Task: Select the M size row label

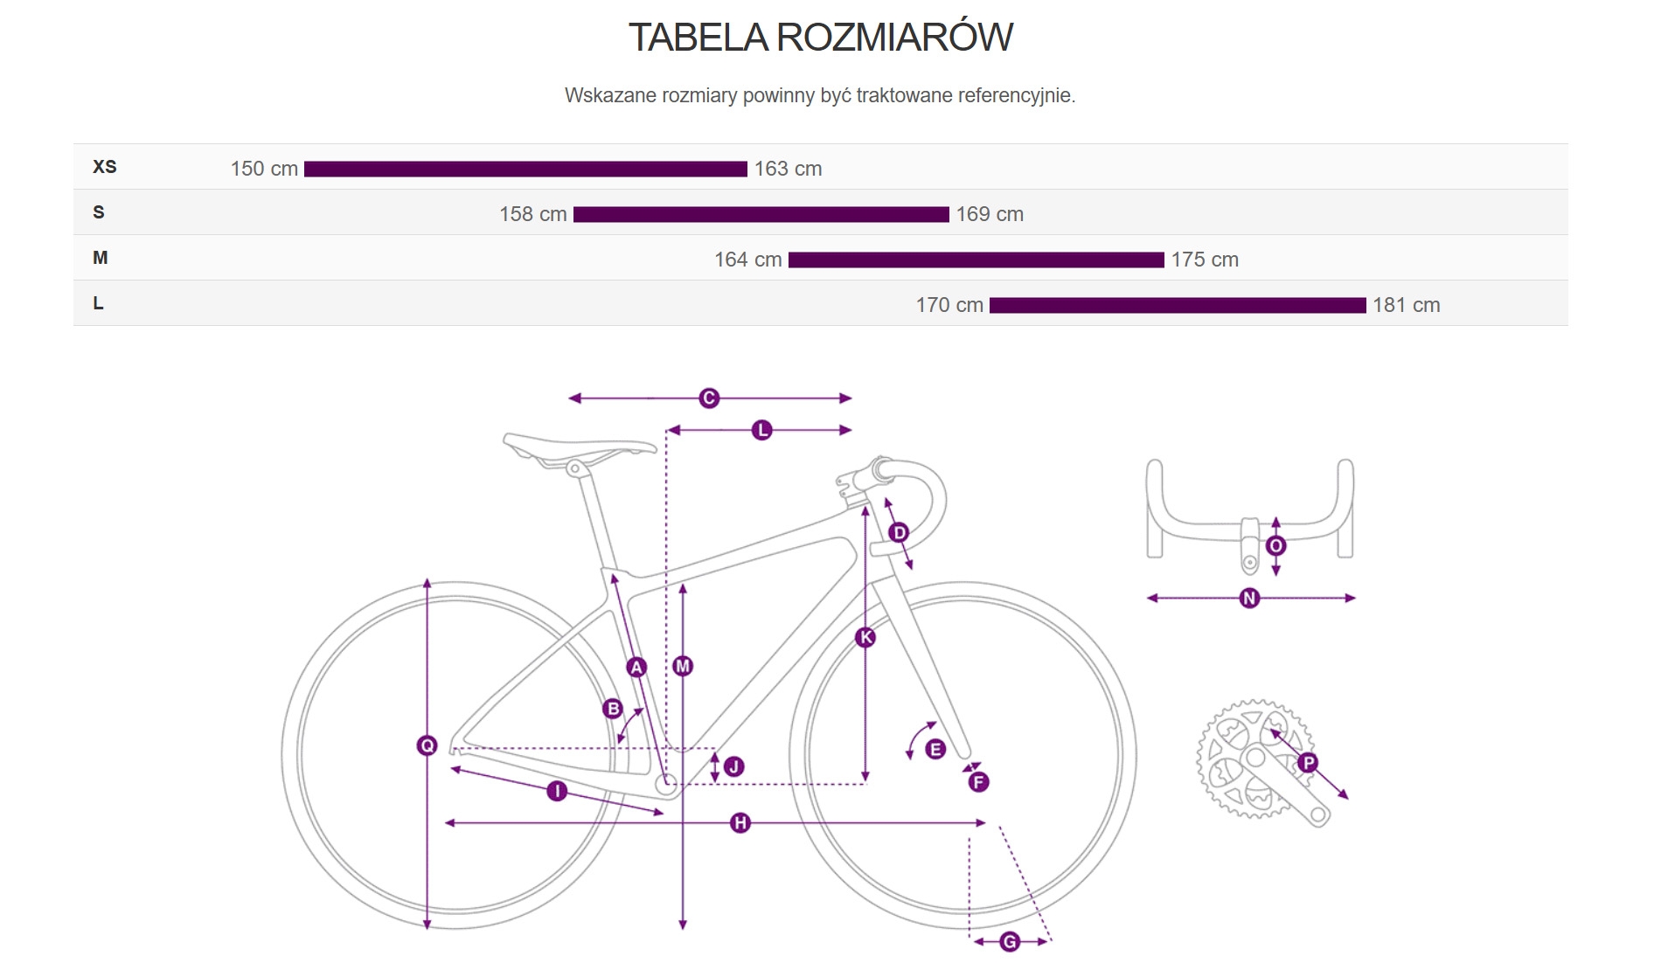Action: (101, 258)
